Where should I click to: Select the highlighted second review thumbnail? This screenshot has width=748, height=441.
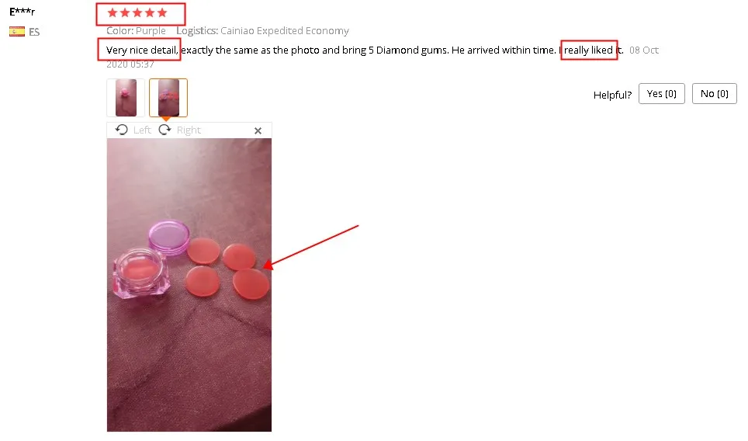pos(168,98)
